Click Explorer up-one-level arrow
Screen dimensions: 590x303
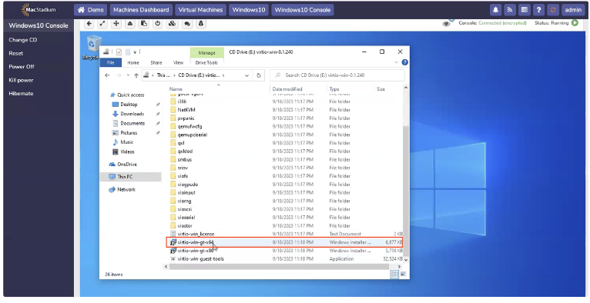coord(136,75)
